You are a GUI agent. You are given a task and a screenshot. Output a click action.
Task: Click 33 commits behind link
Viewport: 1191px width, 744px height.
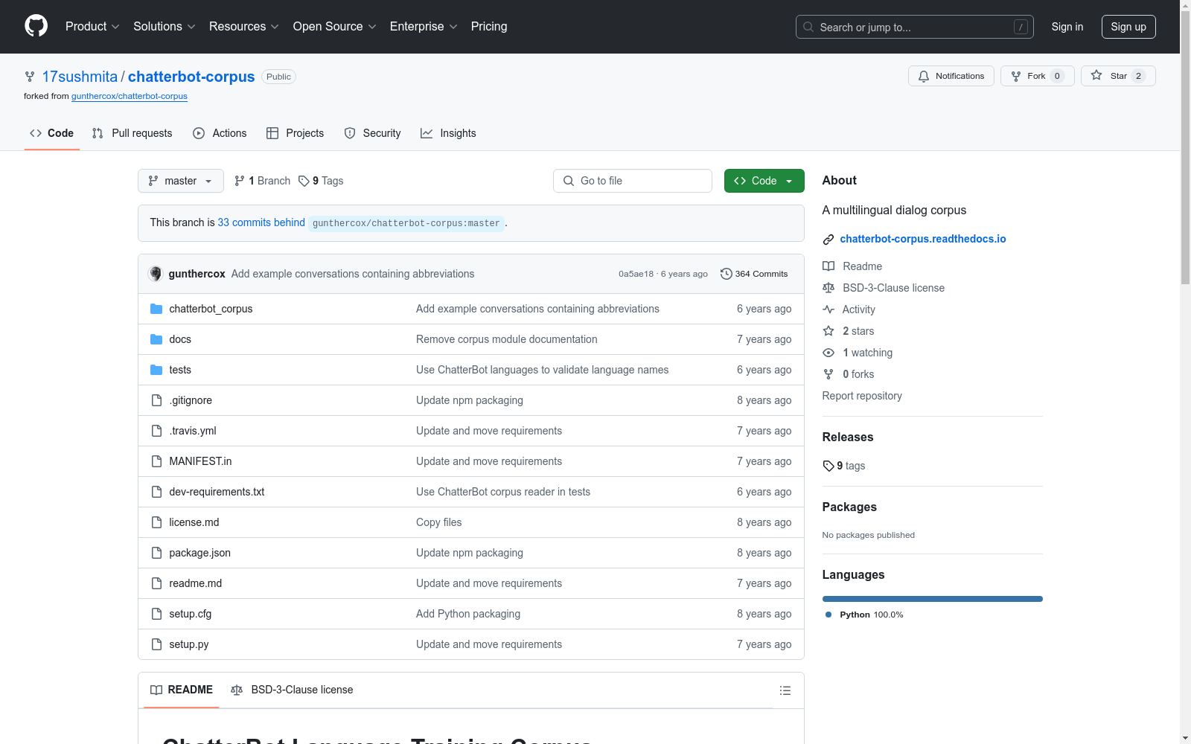261,222
